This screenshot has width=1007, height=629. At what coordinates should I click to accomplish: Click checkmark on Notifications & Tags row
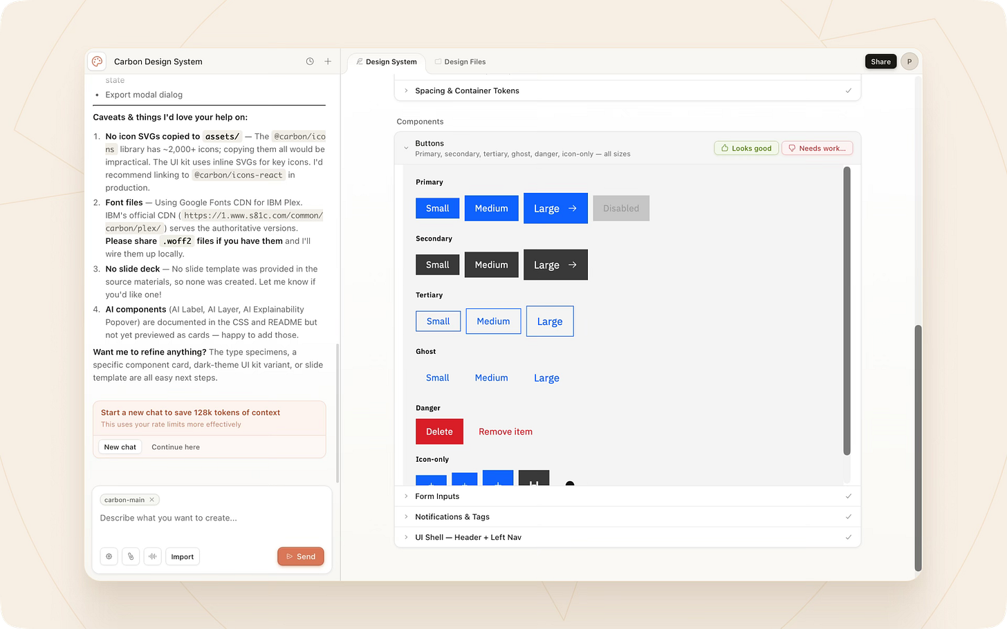tap(849, 517)
